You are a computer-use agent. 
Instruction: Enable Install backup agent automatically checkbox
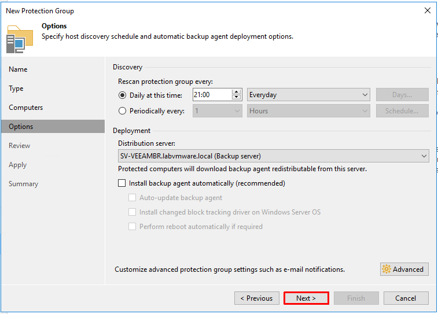(122, 183)
